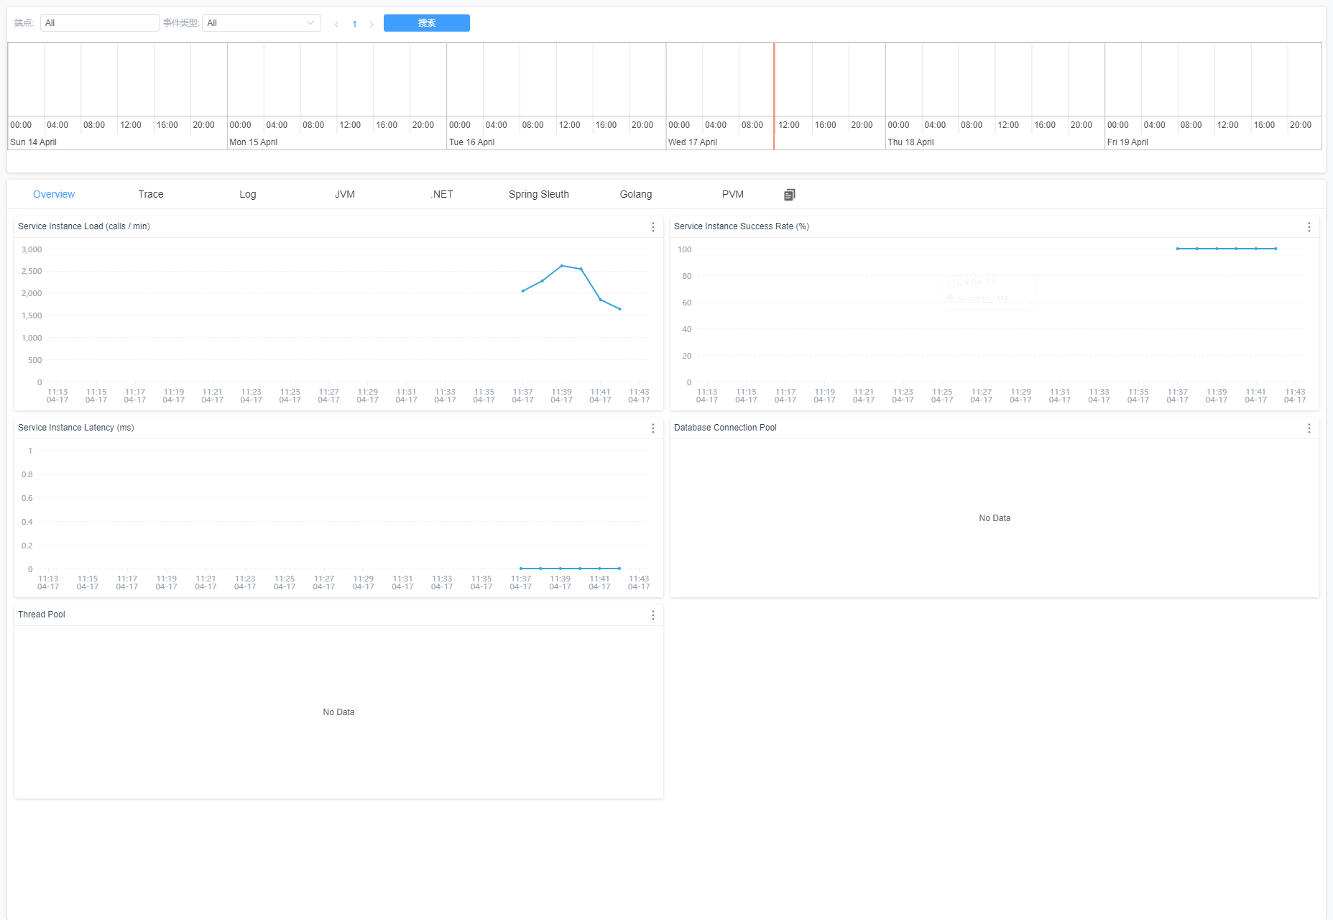This screenshot has height=920, width=1333.
Task: Open the Service Instance Success Rate options menu
Action: (1309, 227)
